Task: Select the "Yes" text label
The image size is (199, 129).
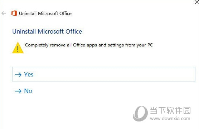Action: coord(29,74)
